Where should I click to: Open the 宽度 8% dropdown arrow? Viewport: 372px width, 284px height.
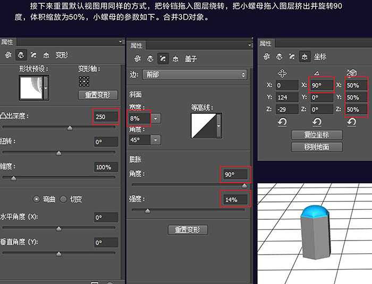pyautogui.click(x=156, y=118)
